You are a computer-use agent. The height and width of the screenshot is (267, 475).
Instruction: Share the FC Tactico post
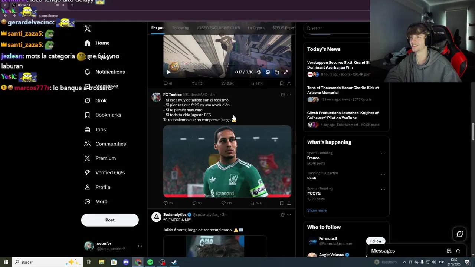289,203
